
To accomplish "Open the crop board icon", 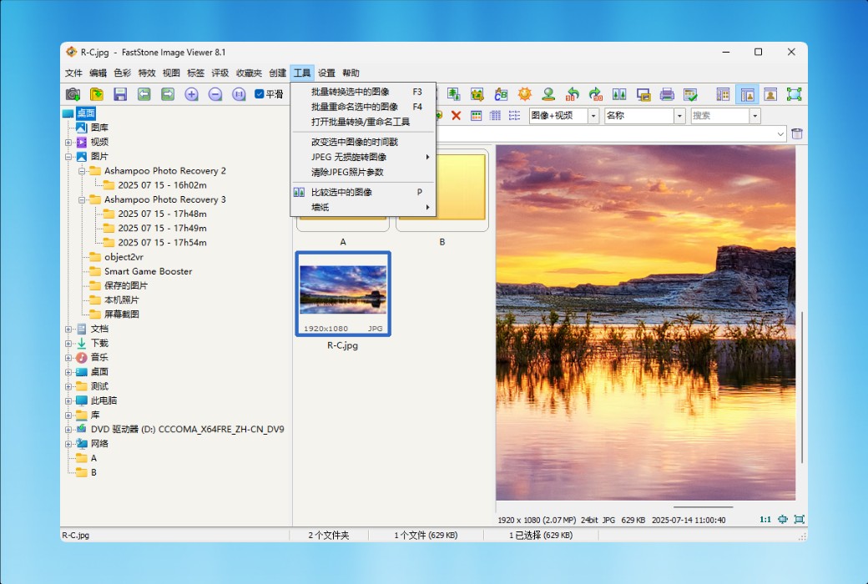I will tap(477, 94).
